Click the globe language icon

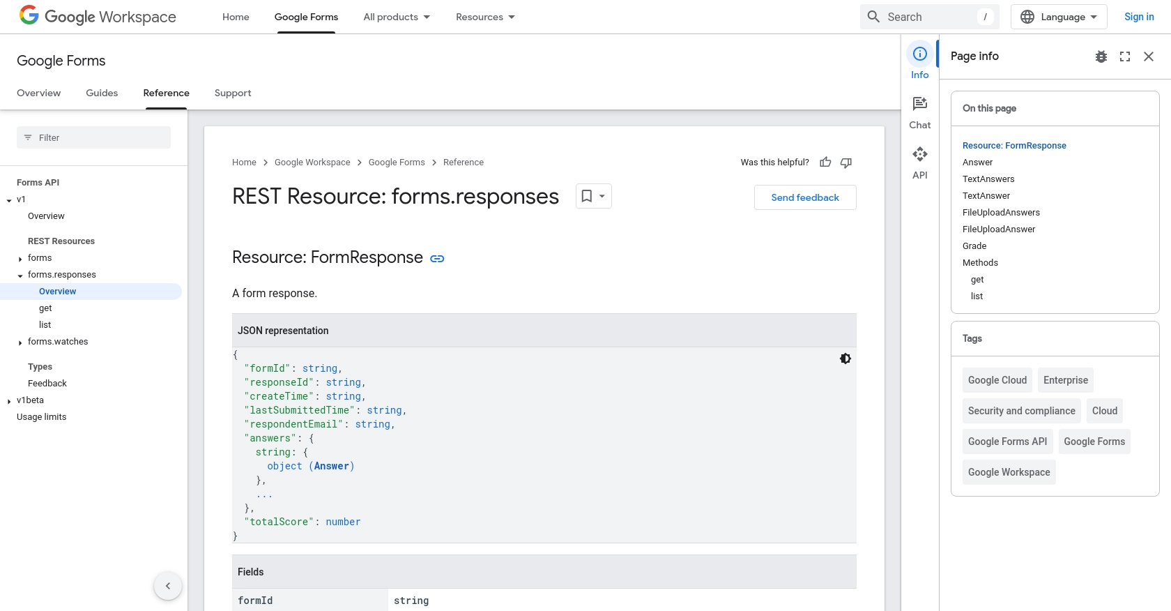click(1027, 17)
